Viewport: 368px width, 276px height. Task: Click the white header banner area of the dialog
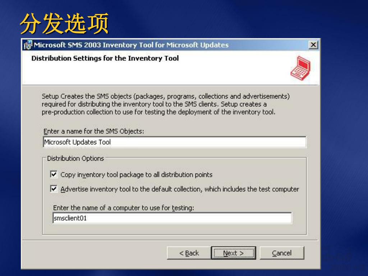(171, 68)
